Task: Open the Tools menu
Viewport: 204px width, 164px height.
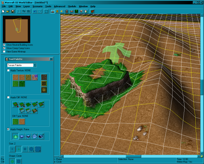Action: pos(48,6)
